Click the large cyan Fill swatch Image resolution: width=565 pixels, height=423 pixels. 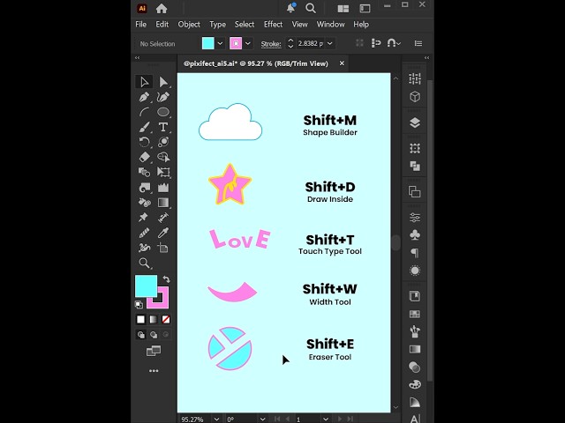[x=146, y=286]
